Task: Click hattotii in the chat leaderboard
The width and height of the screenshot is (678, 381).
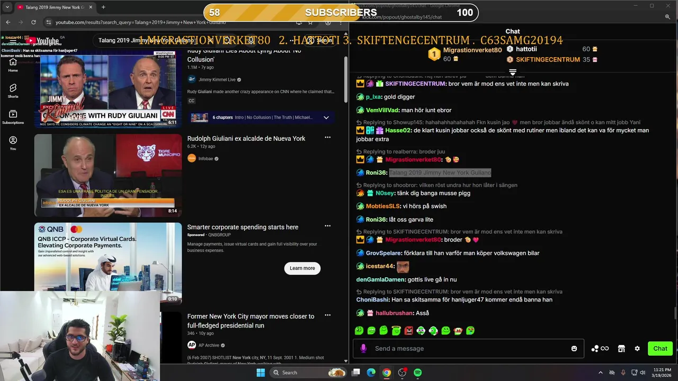Action: [x=527, y=49]
